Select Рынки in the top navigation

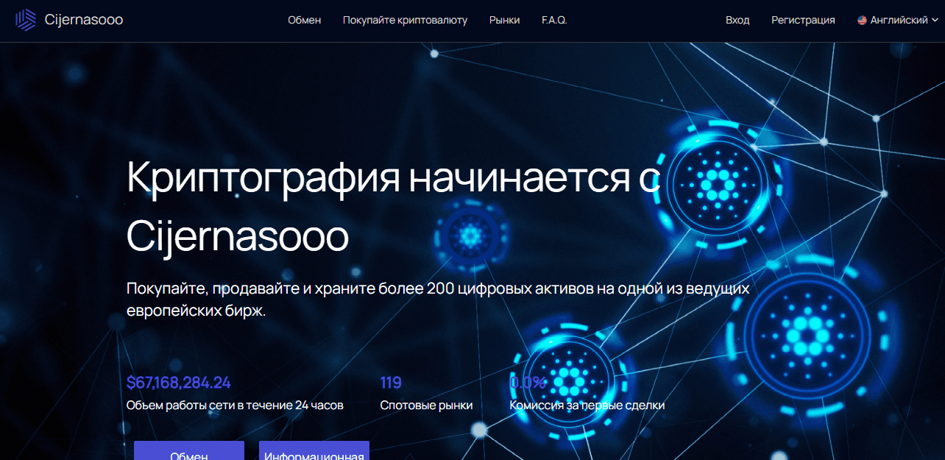504,21
